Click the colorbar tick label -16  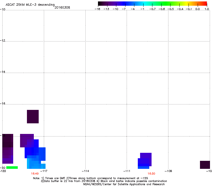97,9
